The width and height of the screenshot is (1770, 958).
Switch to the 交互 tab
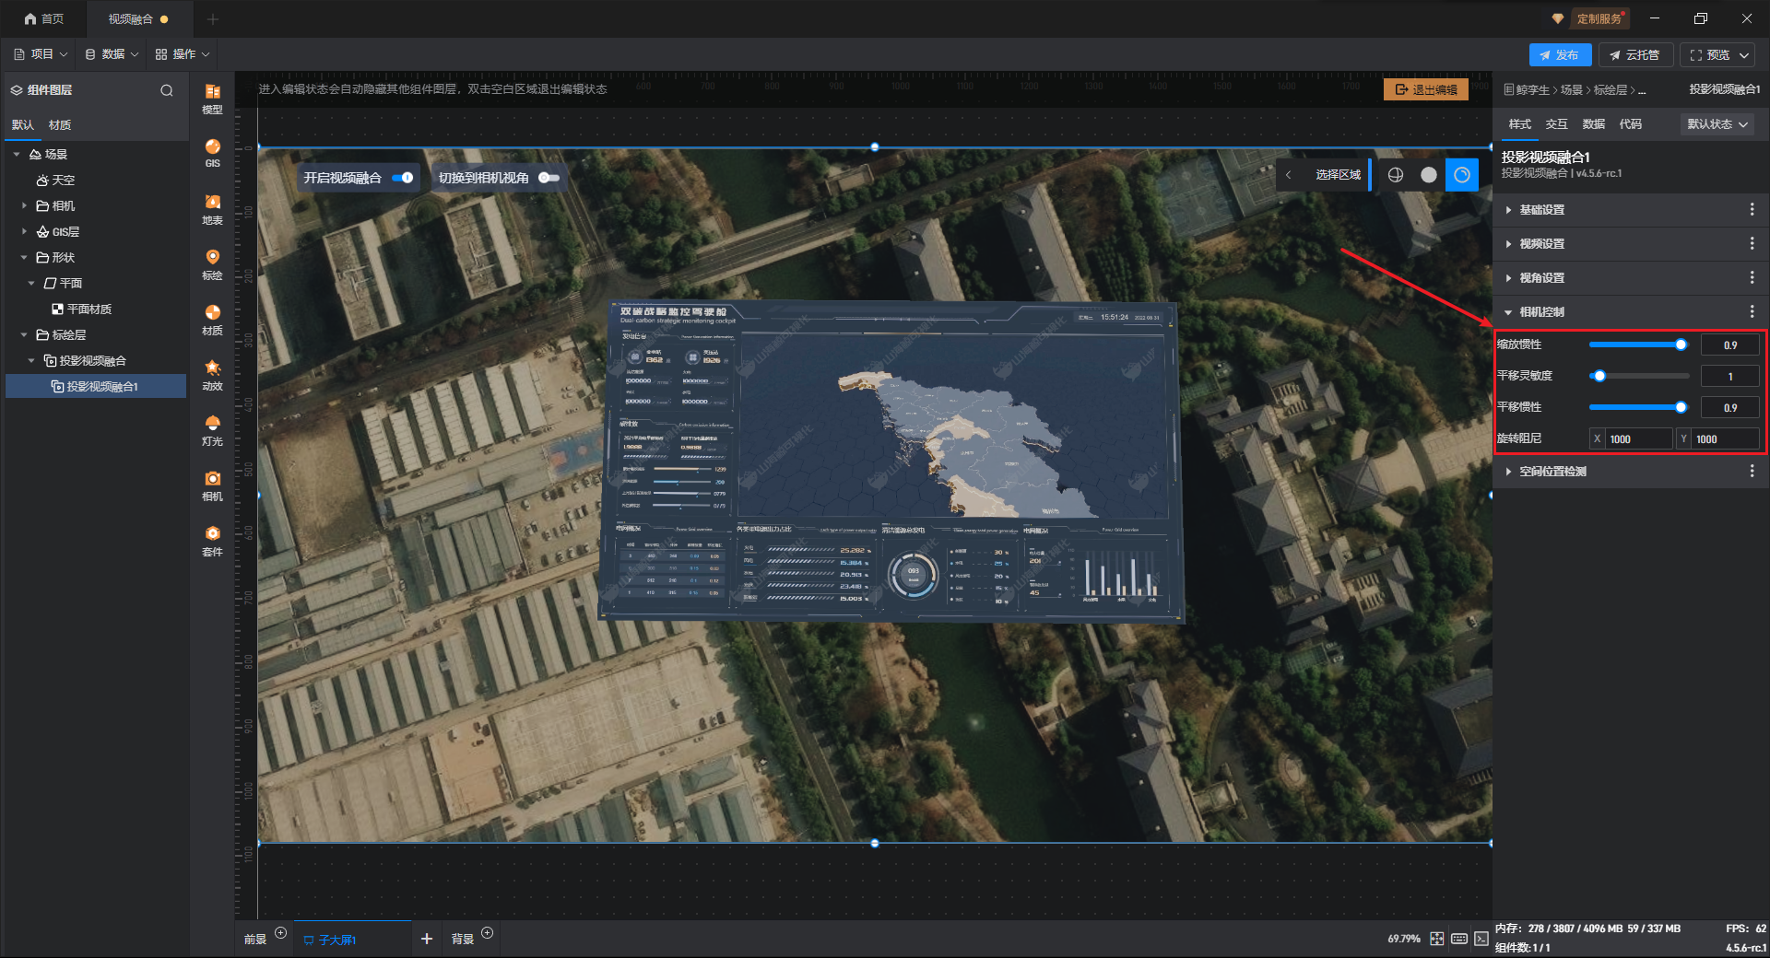click(1556, 124)
